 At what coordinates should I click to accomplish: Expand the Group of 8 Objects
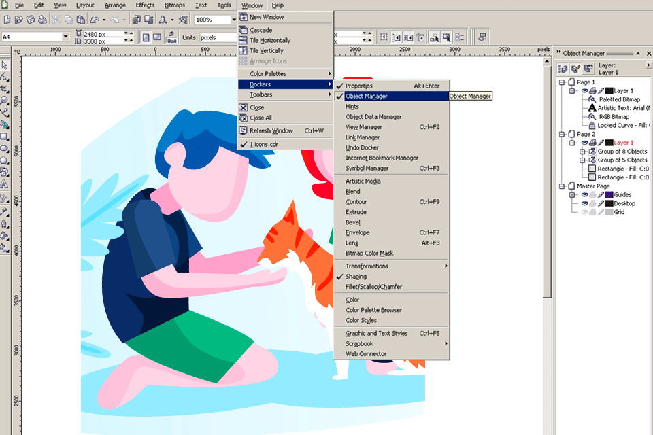[582, 151]
